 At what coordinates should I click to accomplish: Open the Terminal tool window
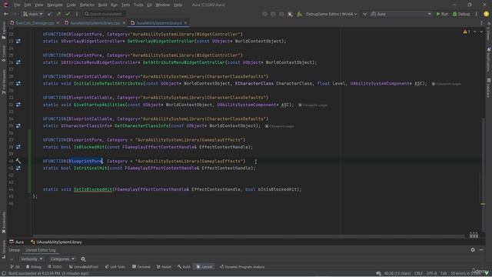pos(141,267)
